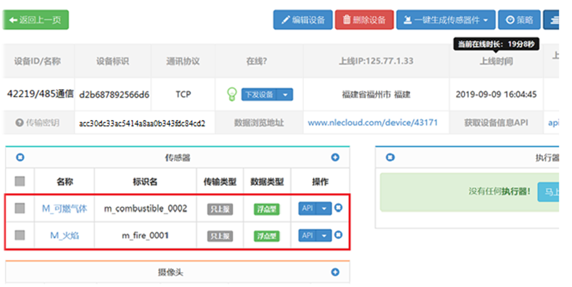
Task: Click 只上报 tag in M_火焰 row
Action: tap(220, 236)
